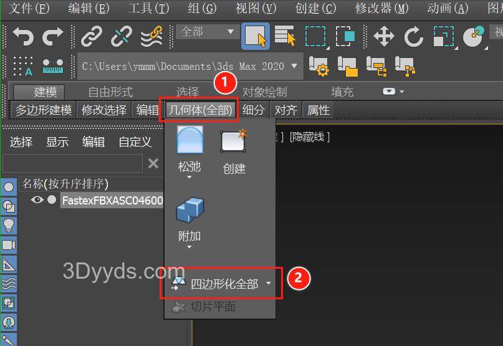Click the 几何体(全部) panel button
The width and height of the screenshot is (503, 346).
[x=200, y=110]
